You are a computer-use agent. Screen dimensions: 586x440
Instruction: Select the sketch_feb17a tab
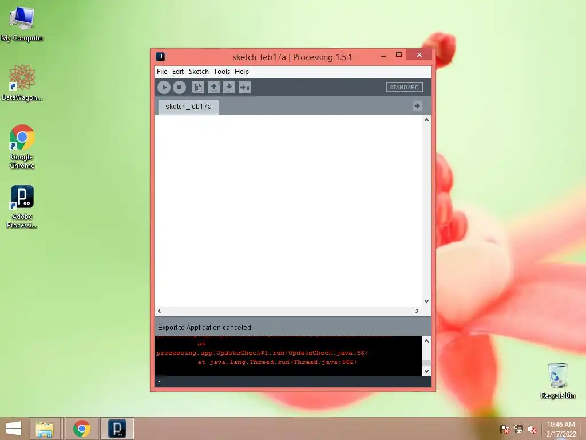tap(189, 107)
